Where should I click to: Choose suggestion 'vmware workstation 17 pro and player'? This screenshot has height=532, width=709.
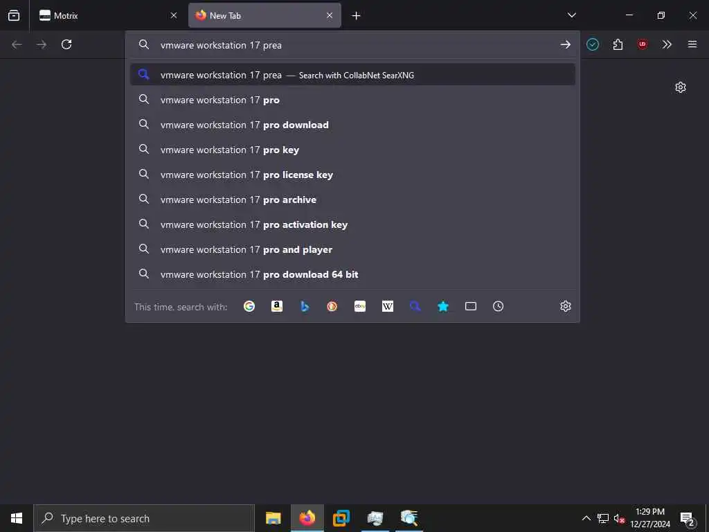pos(352,249)
